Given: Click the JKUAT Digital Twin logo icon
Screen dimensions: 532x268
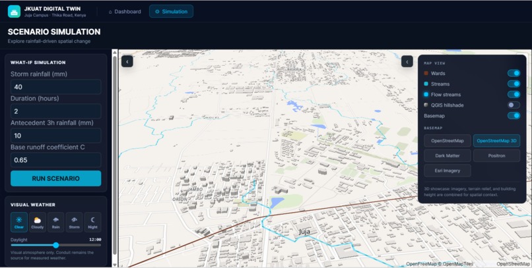Looking at the screenshot, I should click(14, 11).
